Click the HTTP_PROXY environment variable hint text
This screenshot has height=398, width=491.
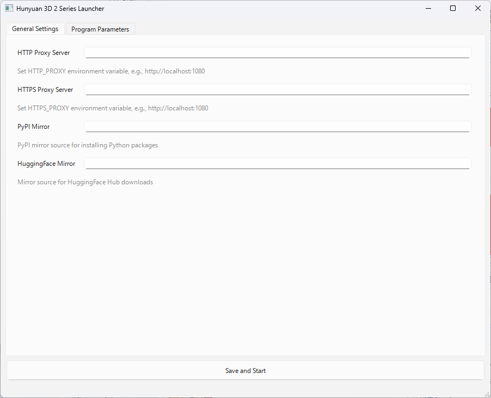pos(111,71)
